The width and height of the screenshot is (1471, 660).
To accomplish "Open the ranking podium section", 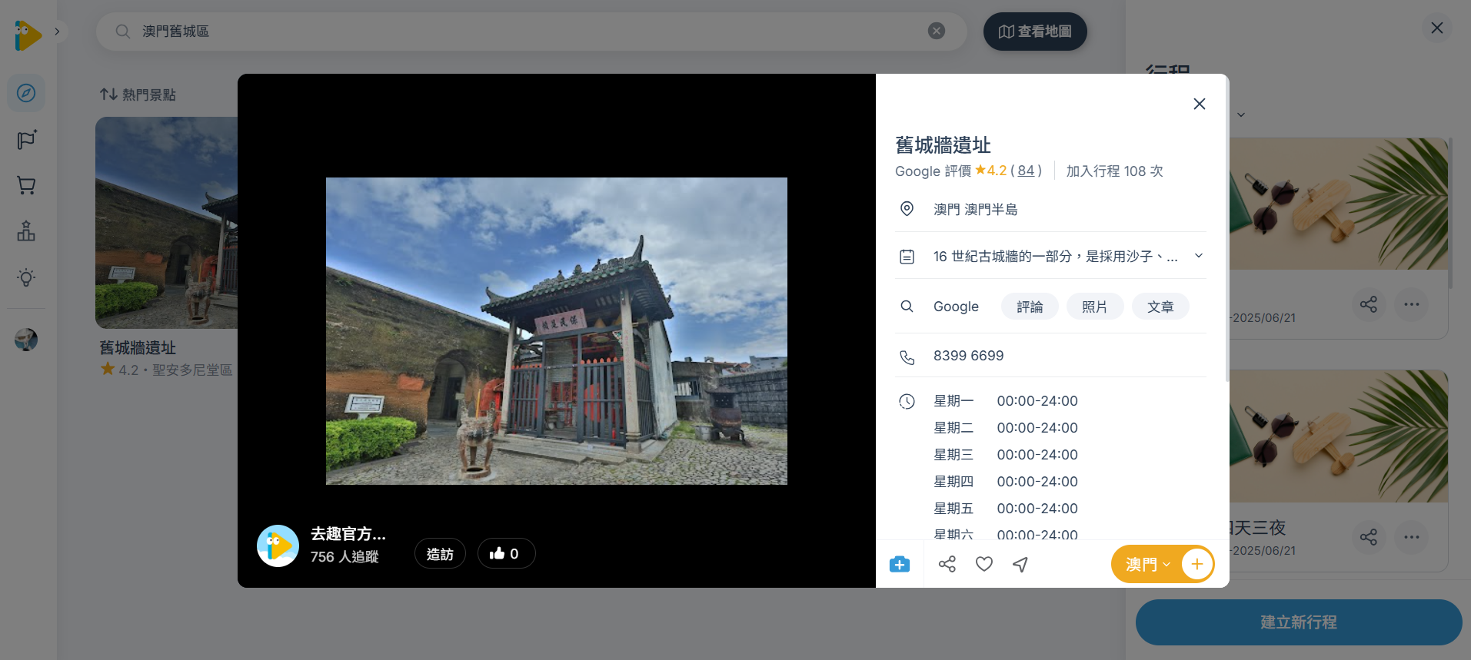I will [26, 231].
